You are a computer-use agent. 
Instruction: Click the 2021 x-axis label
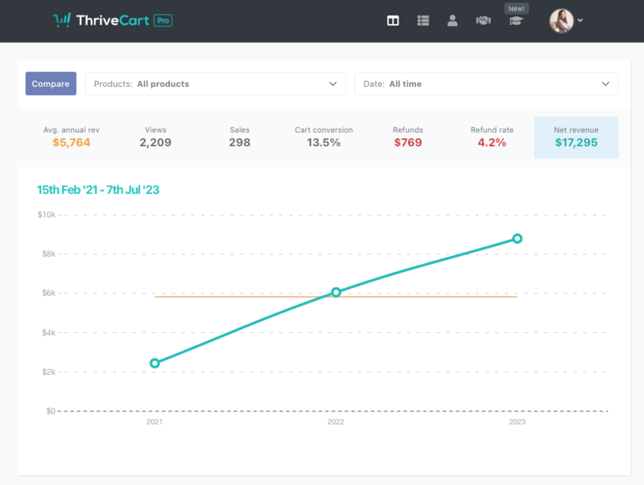(155, 421)
